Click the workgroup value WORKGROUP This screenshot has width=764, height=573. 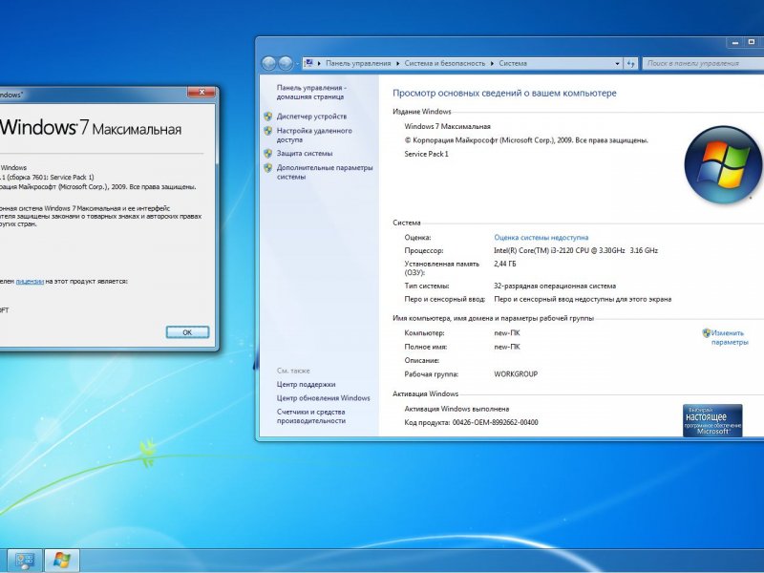pos(516,374)
